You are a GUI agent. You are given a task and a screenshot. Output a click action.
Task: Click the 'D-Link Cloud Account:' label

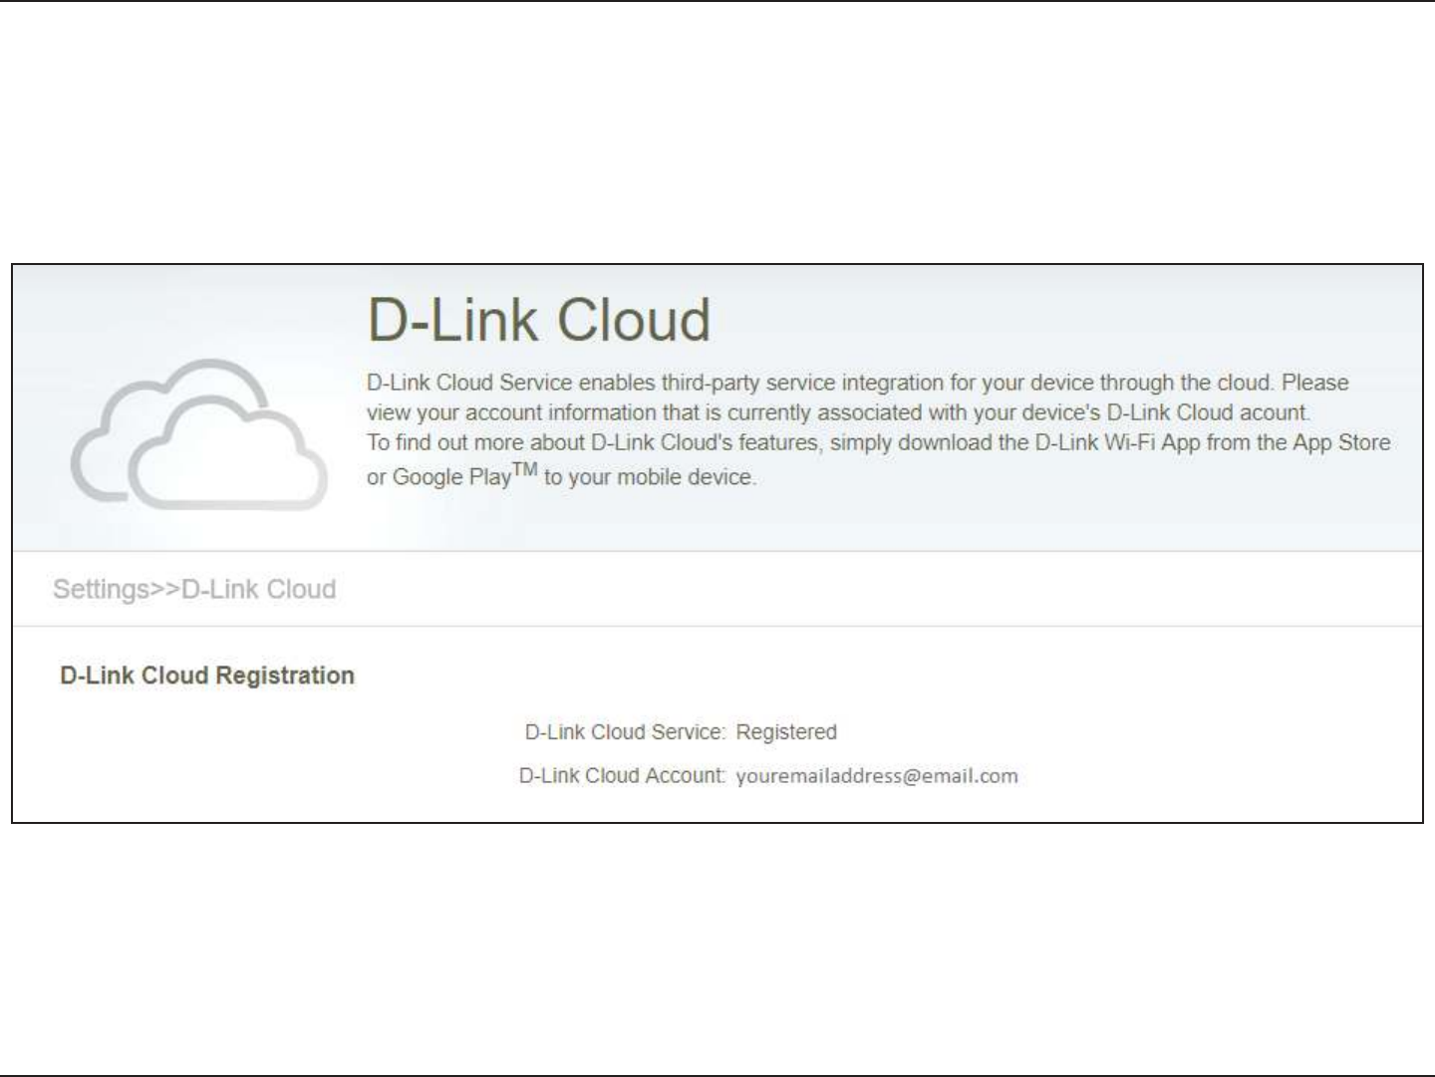622,775
